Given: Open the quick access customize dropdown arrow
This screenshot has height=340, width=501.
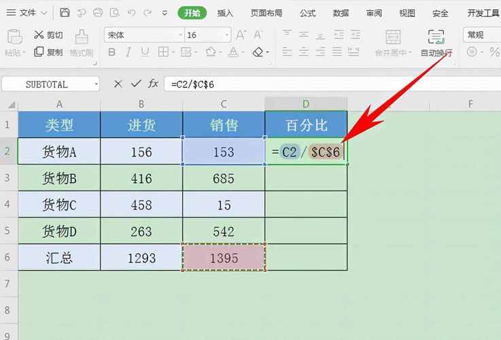Looking at the screenshot, I should (165, 13).
